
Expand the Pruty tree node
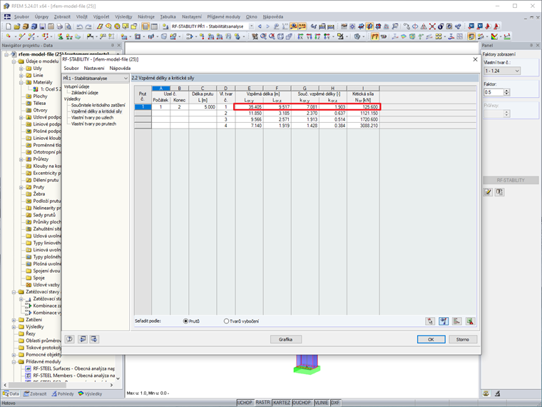click(x=21, y=187)
